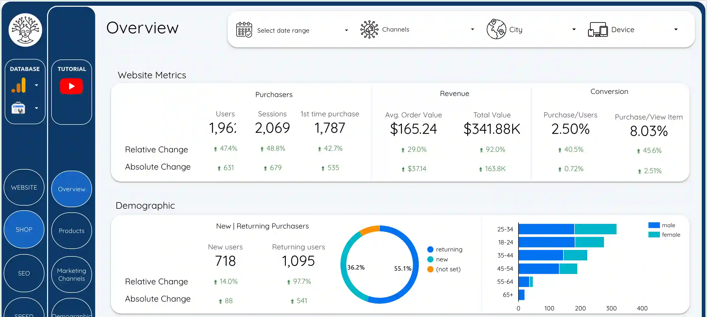The height and width of the screenshot is (317, 707).
Task: Open the Products page
Action: (72, 231)
